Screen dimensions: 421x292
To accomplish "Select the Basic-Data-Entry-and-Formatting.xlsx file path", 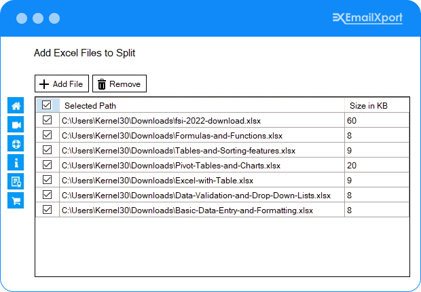I will (x=187, y=211).
